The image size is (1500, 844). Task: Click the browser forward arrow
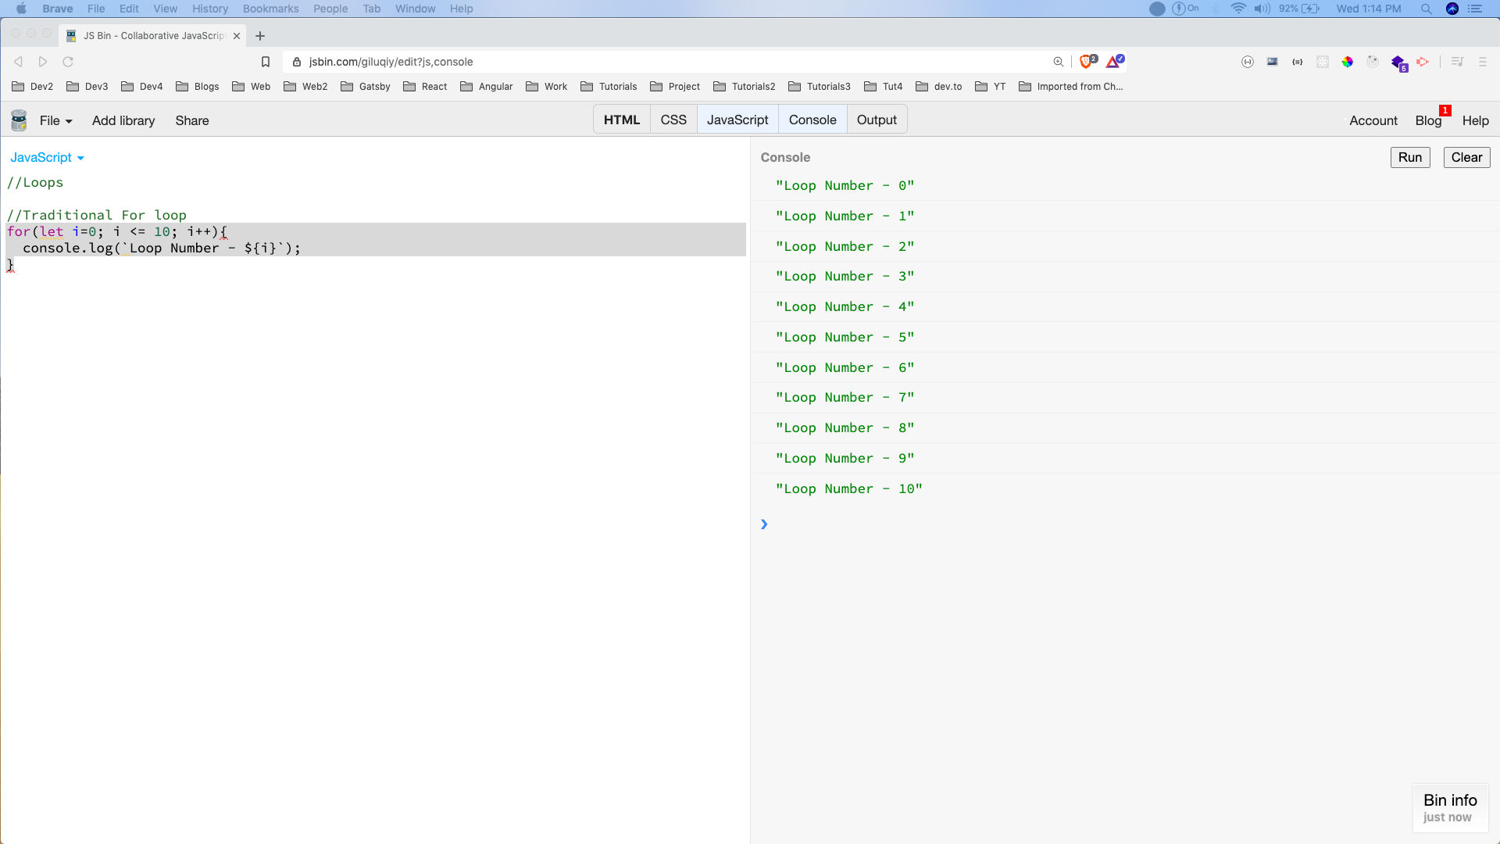pos(43,62)
